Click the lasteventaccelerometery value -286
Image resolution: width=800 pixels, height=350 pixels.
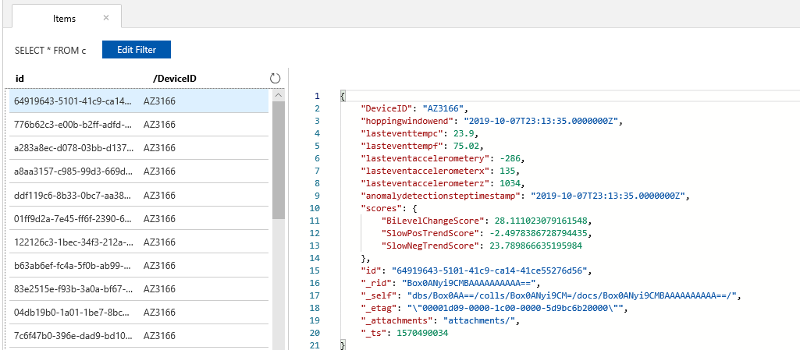(510, 158)
